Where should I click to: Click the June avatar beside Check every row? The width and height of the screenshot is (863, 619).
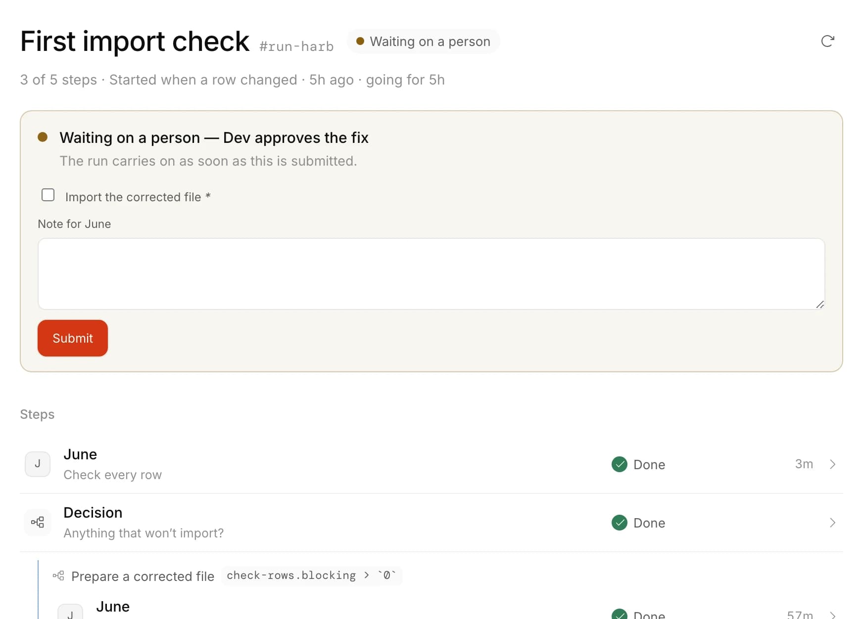click(38, 464)
